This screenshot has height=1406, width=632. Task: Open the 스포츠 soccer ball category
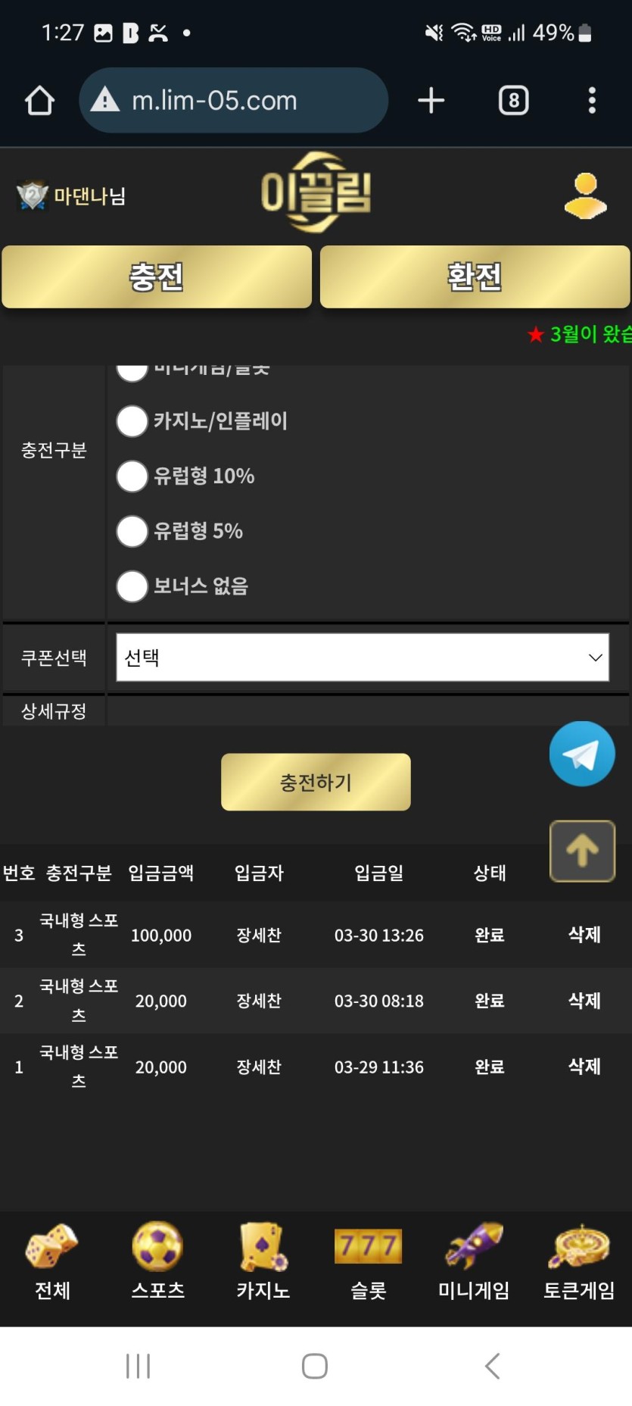157,1261
